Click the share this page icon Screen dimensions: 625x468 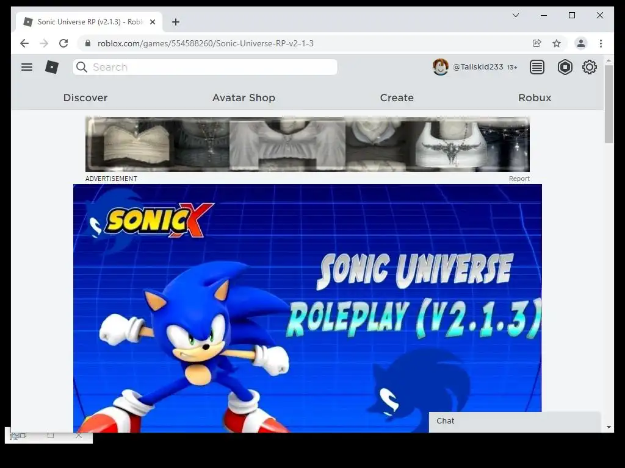[537, 43]
